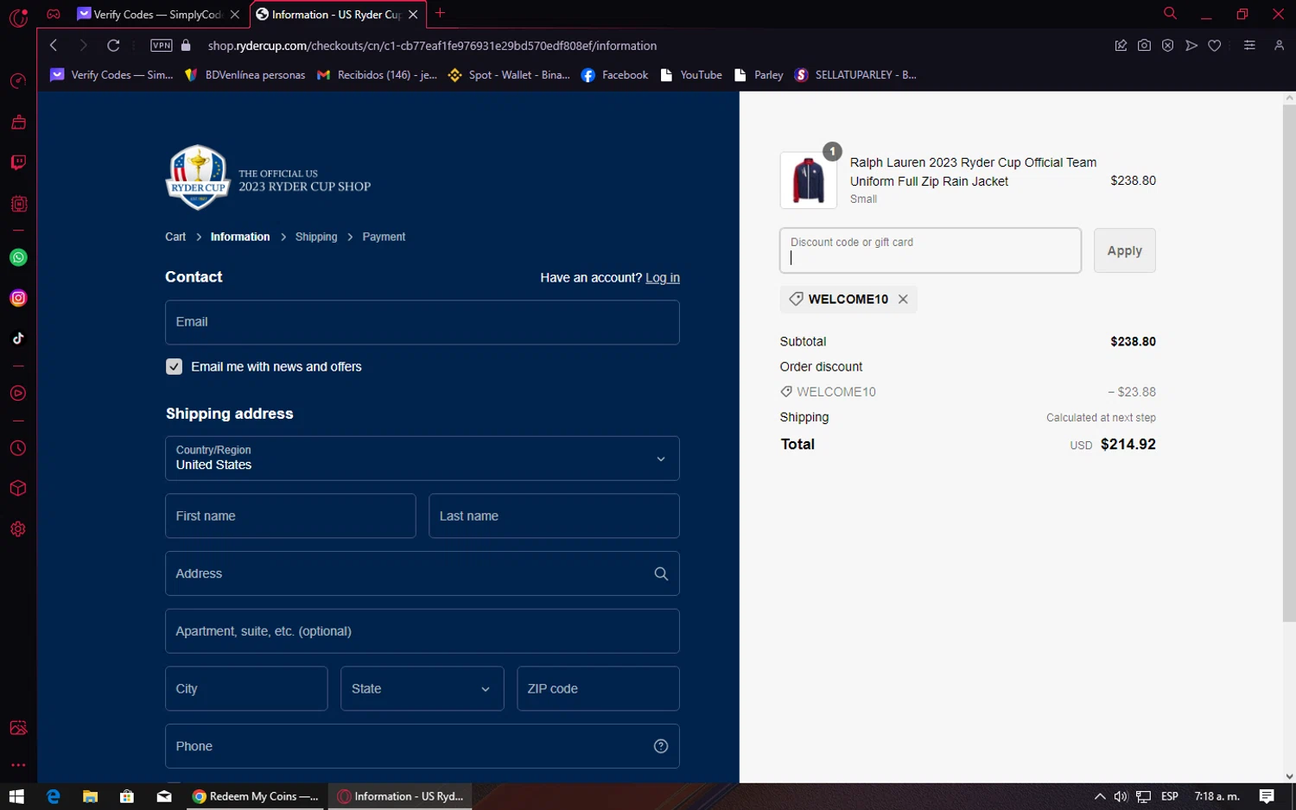Focus the First name field
Image resolution: width=1296 pixels, height=810 pixels.
coord(290,516)
